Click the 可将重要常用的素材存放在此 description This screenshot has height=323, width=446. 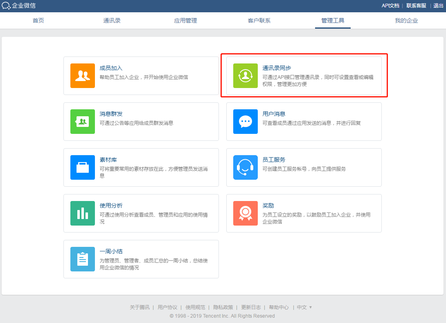pos(153,172)
